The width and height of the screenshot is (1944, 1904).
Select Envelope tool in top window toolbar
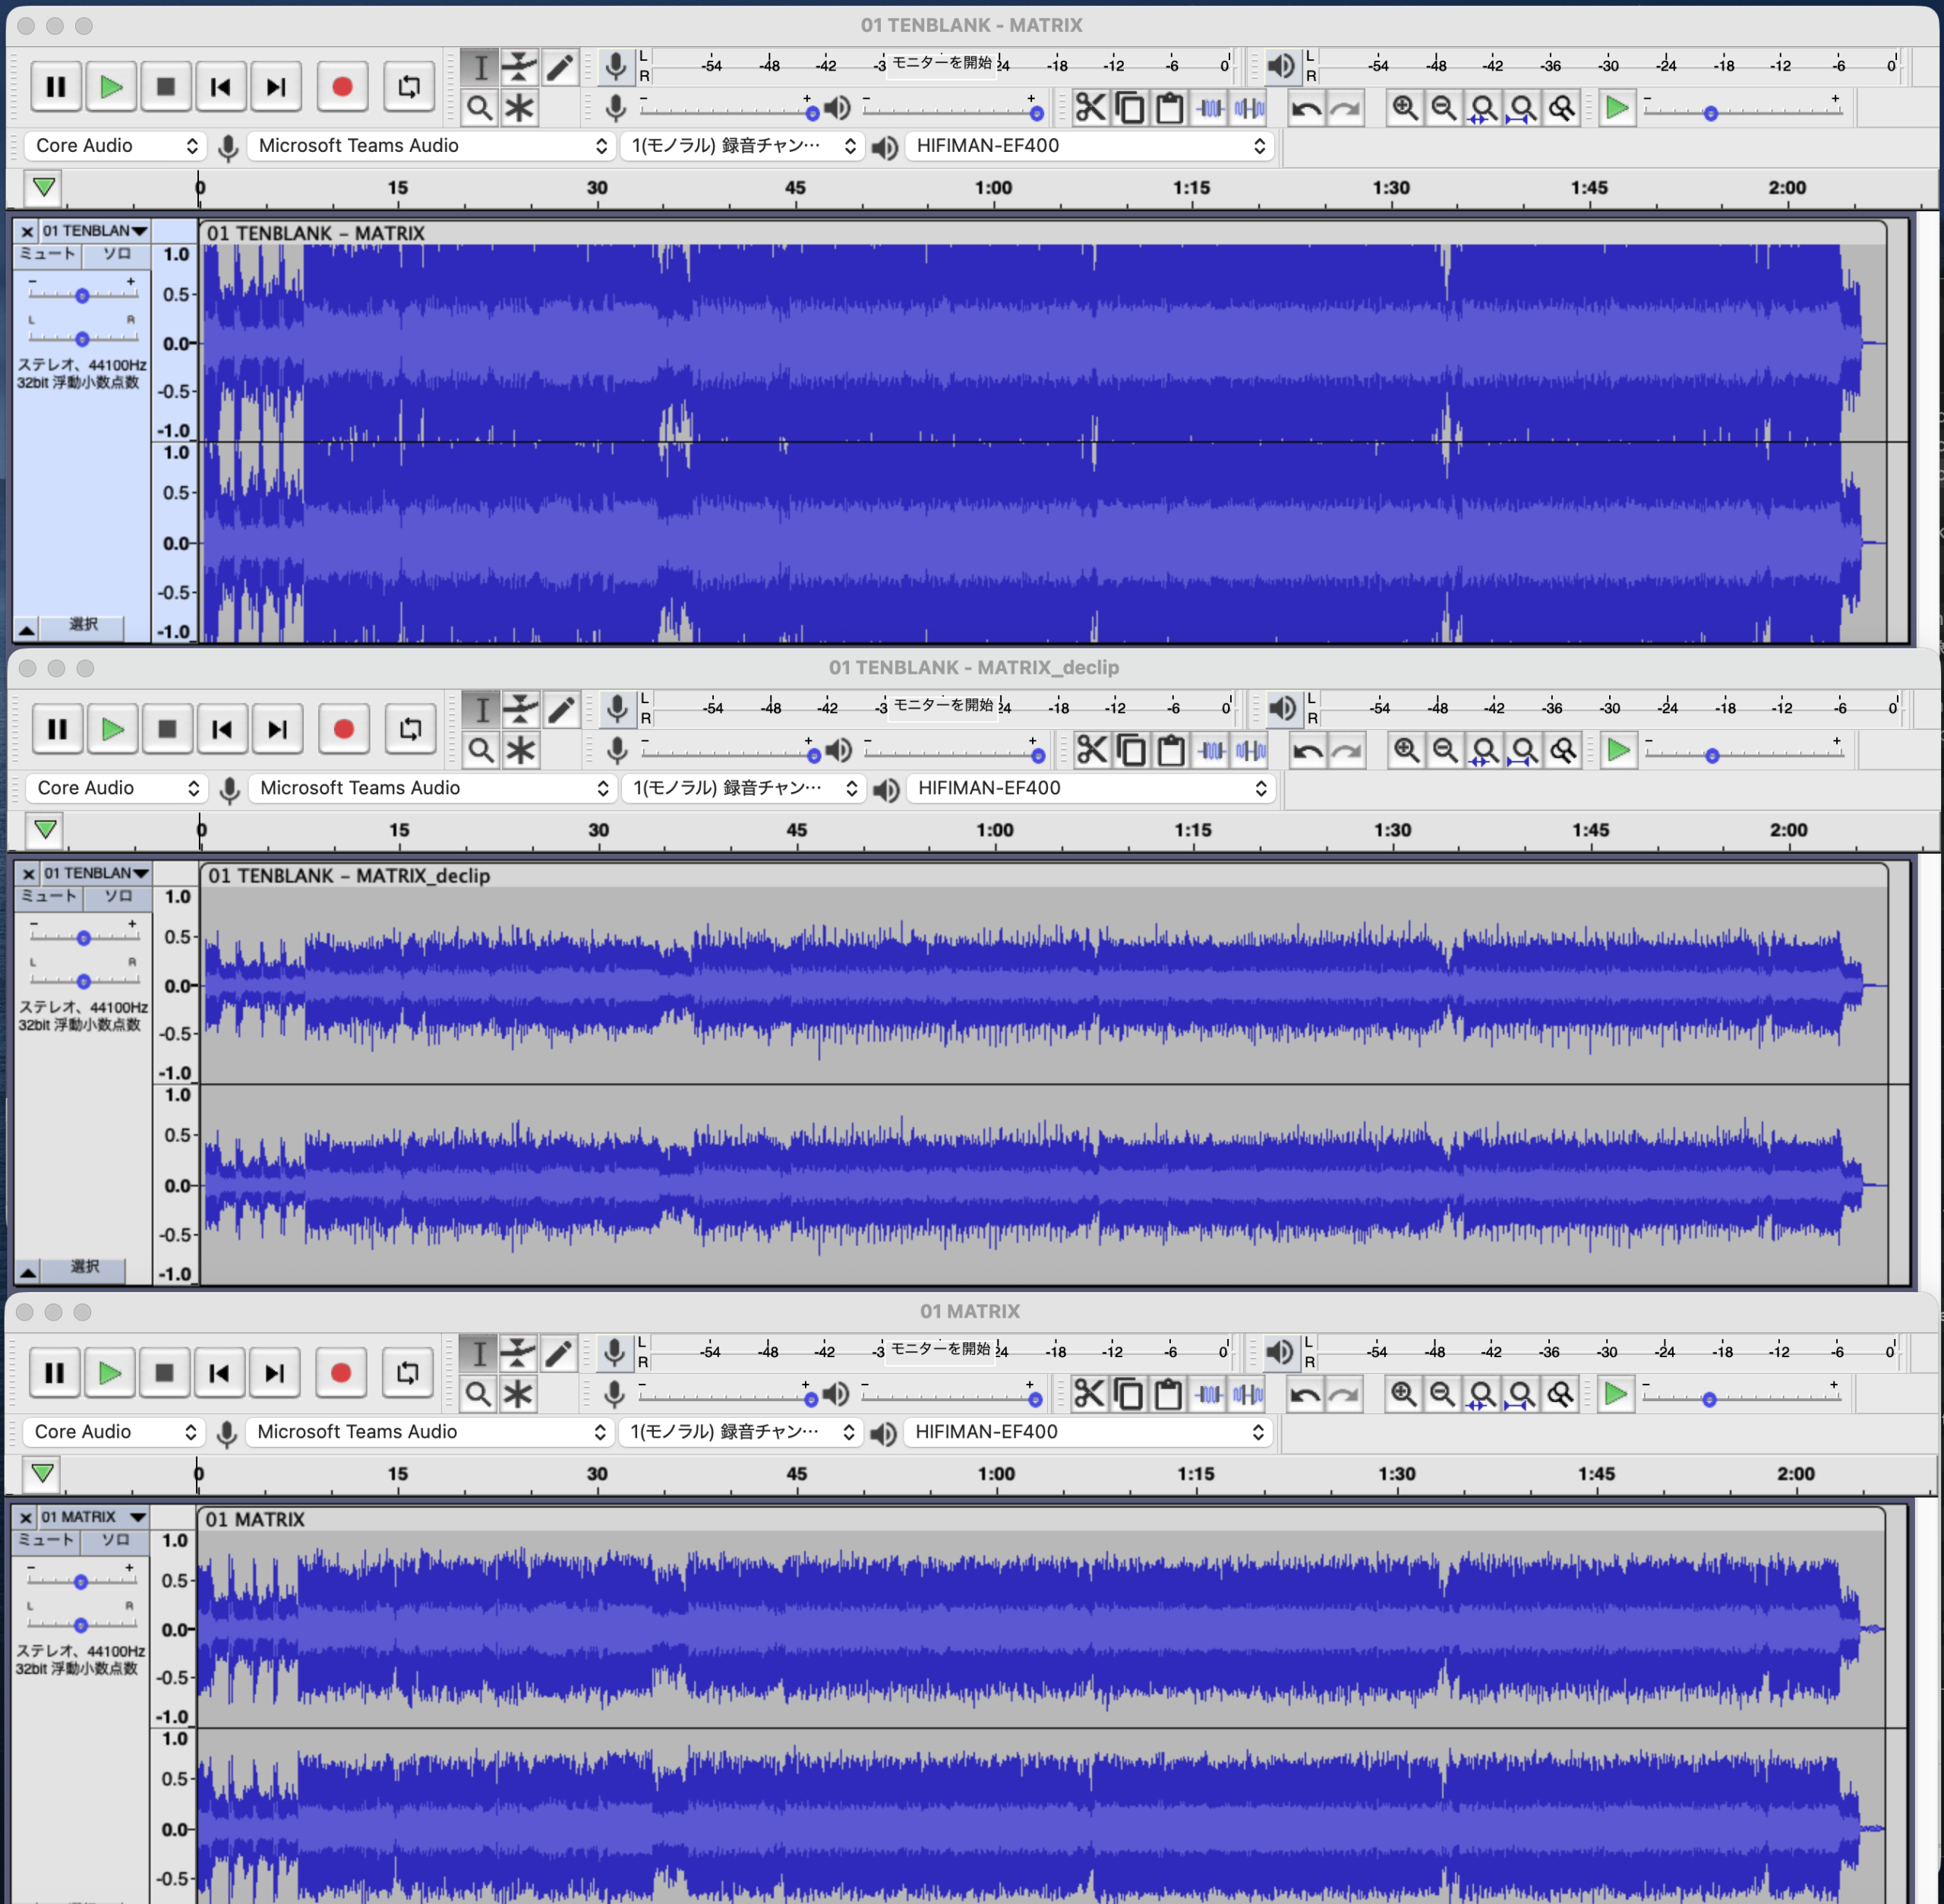(519, 67)
